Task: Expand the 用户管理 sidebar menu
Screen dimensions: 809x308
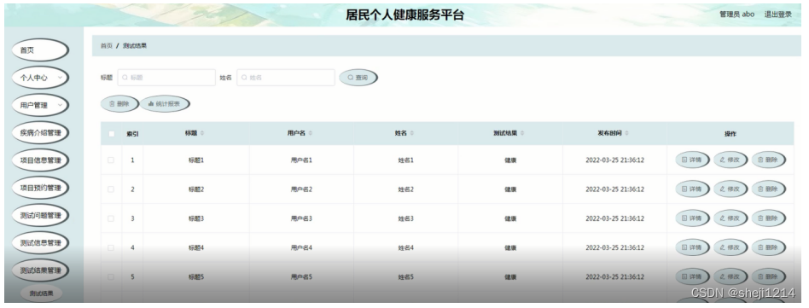Action: (x=40, y=105)
